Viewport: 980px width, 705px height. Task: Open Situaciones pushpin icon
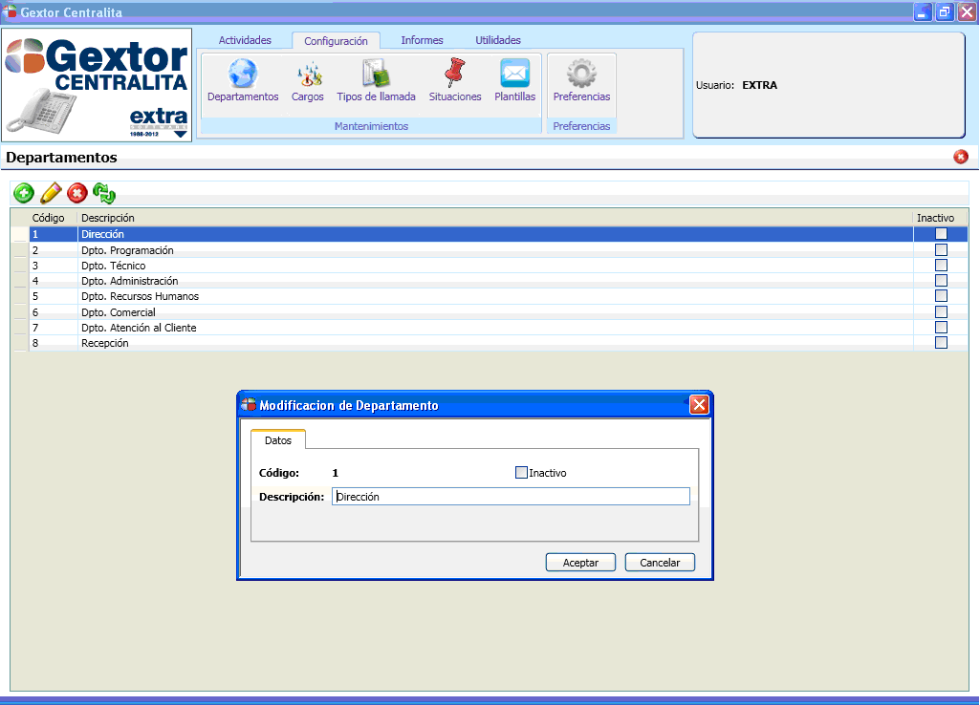455,75
